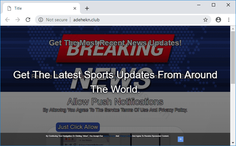Maximize the browser window
Image resolution: width=236 pixels, height=146 pixels.
click(x=214, y=5)
